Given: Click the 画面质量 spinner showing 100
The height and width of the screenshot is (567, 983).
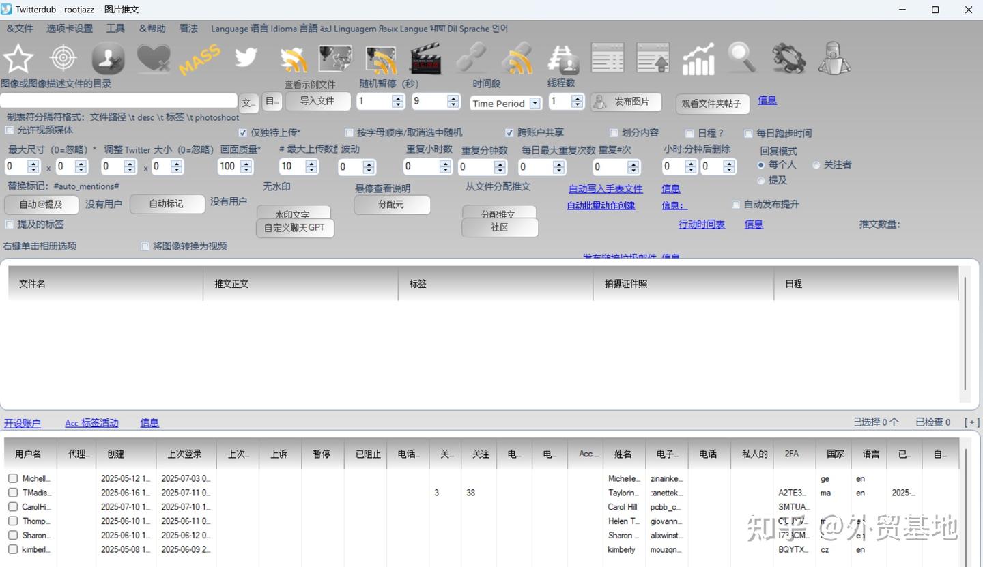Looking at the screenshot, I should click(x=236, y=166).
